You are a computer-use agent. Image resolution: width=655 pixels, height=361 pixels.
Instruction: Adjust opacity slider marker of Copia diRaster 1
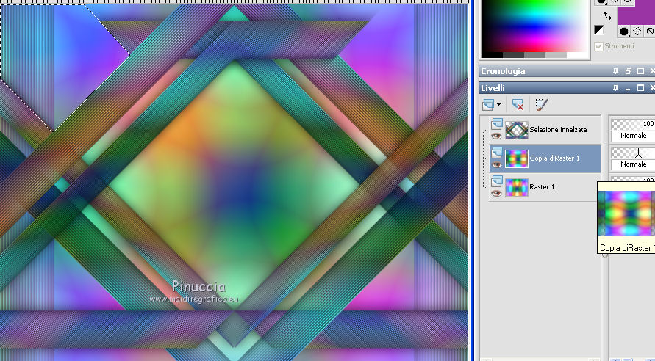tap(638, 155)
